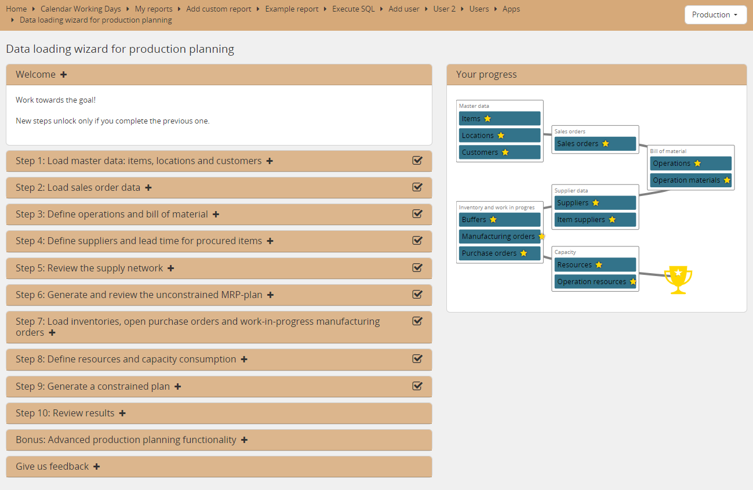The width and height of the screenshot is (753, 490).
Task: Open the Production scenario dropdown
Action: [715, 15]
